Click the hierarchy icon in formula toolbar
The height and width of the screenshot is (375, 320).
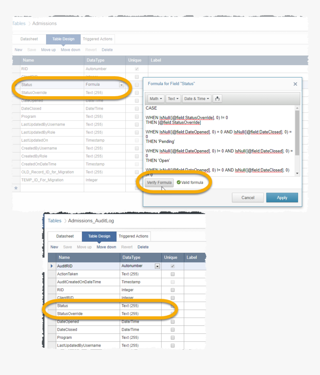coord(218,99)
